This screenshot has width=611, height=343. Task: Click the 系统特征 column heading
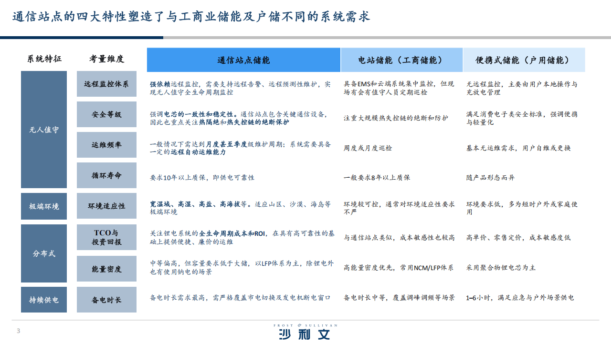pyautogui.click(x=44, y=59)
